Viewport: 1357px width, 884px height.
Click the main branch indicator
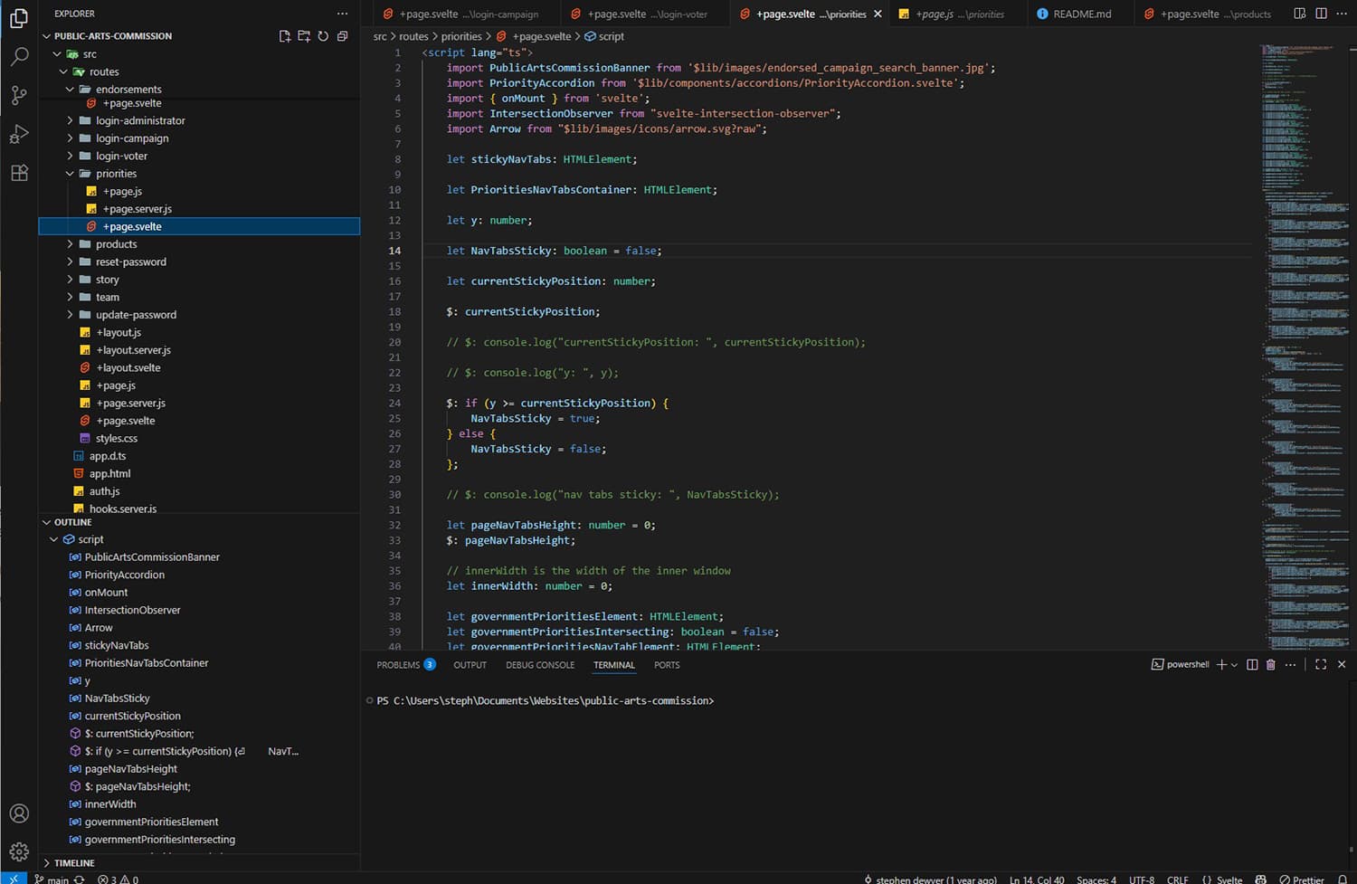pyautogui.click(x=52, y=879)
